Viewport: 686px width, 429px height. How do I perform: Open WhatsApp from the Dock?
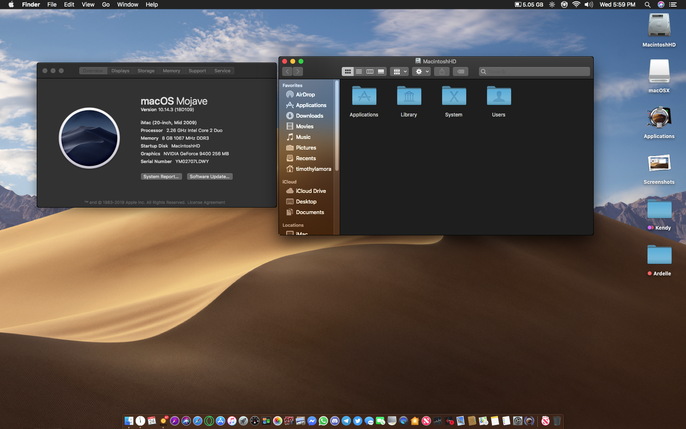[323, 421]
